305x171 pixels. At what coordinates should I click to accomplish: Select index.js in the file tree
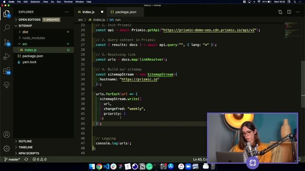pos(43,50)
